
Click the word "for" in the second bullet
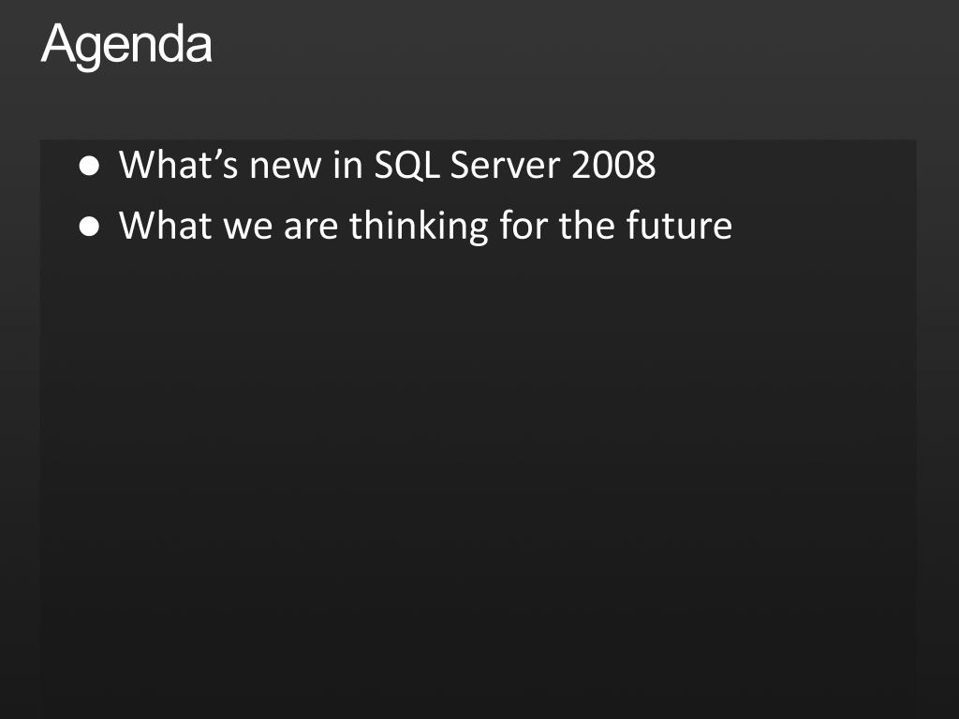[x=523, y=225]
